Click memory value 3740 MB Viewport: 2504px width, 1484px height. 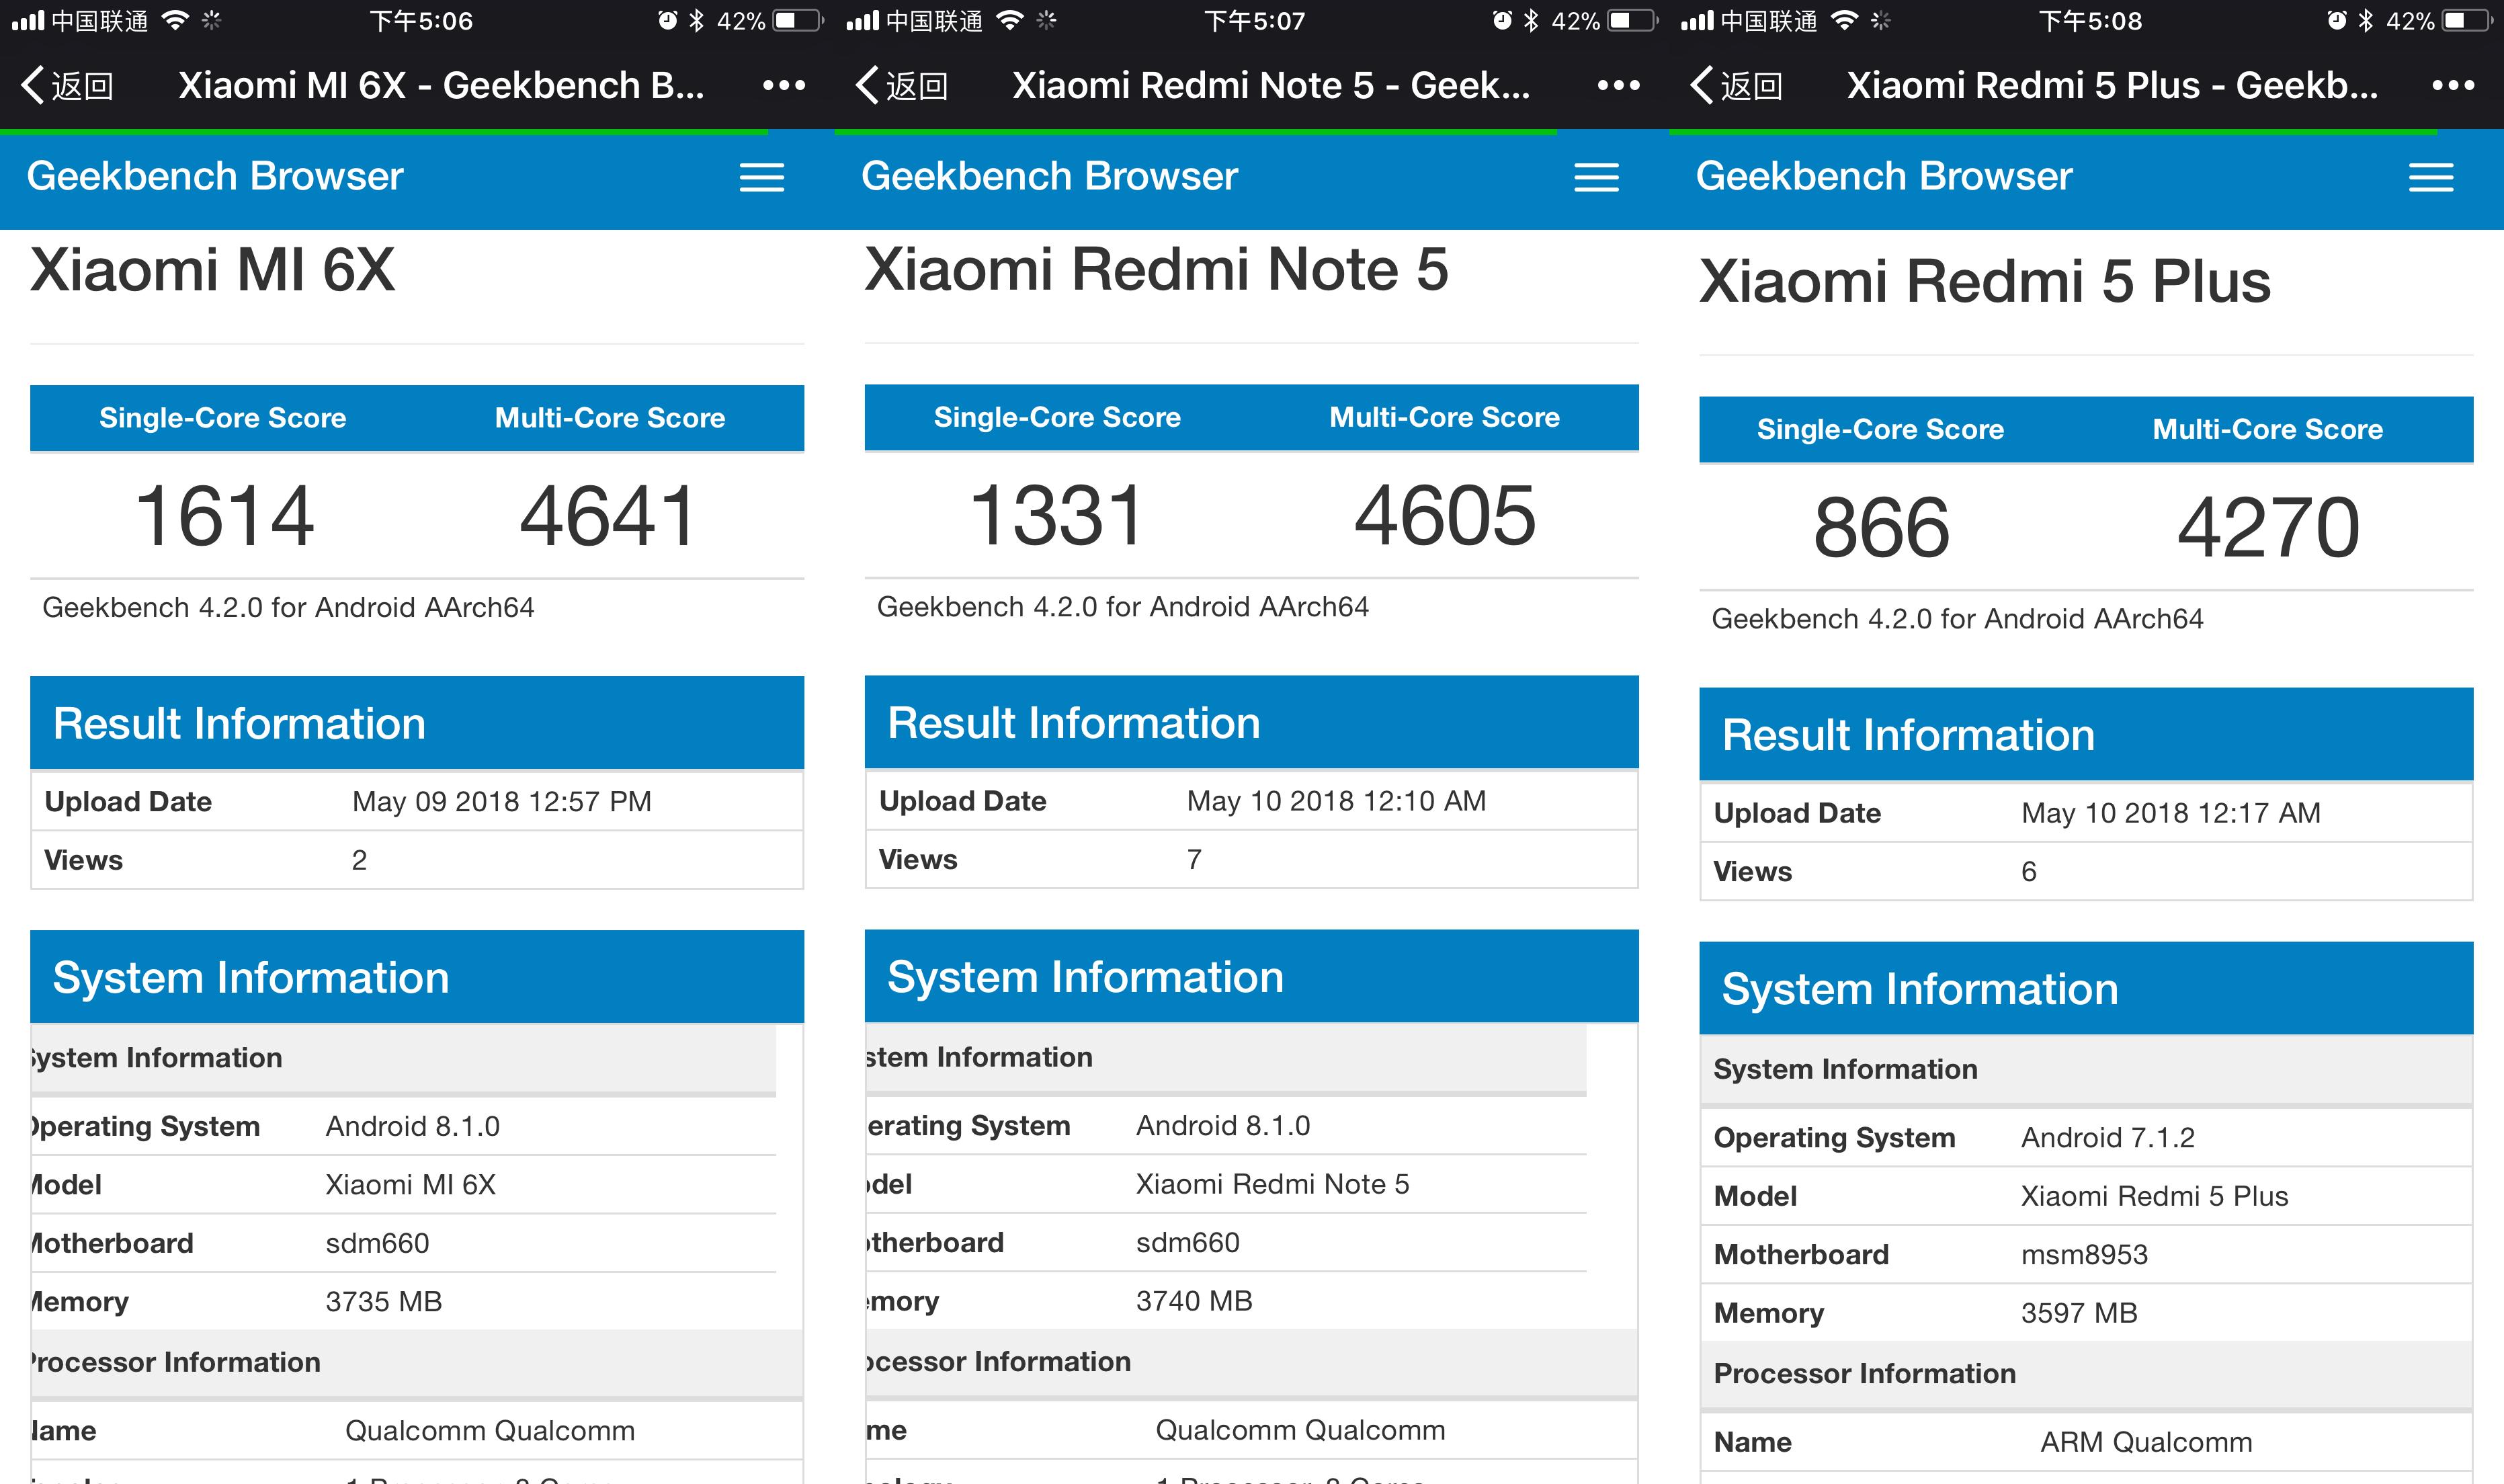tap(1194, 1301)
